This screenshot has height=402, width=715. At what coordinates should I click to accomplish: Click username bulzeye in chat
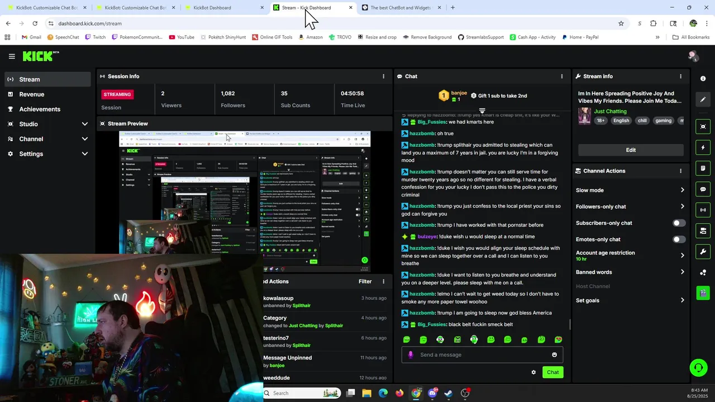click(x=427, y=237)
